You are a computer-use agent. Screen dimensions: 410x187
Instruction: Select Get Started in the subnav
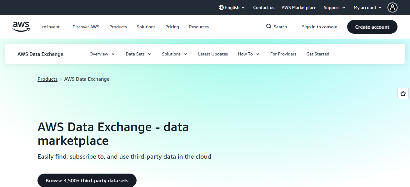[318, 54]
